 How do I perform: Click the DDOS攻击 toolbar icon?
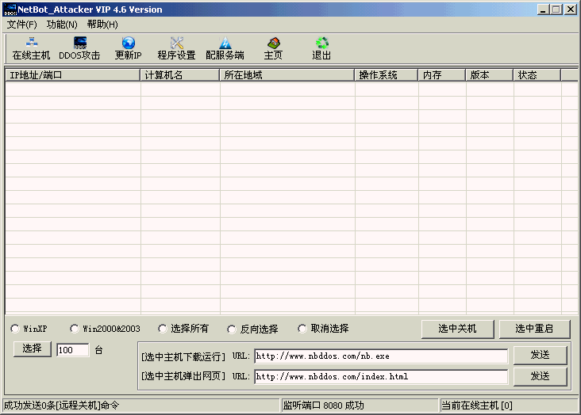79,44
